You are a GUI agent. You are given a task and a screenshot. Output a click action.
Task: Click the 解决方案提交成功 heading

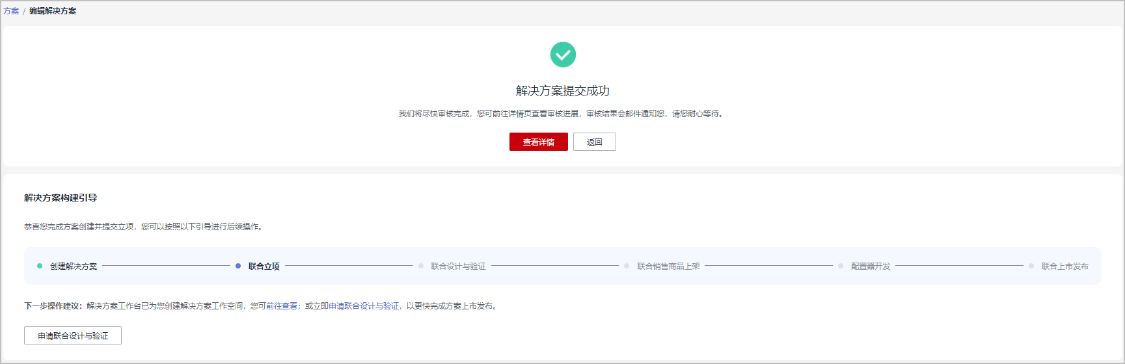click(x=563, y=91)
